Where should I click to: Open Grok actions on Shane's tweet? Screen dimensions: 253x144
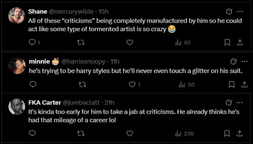point(228,11)
